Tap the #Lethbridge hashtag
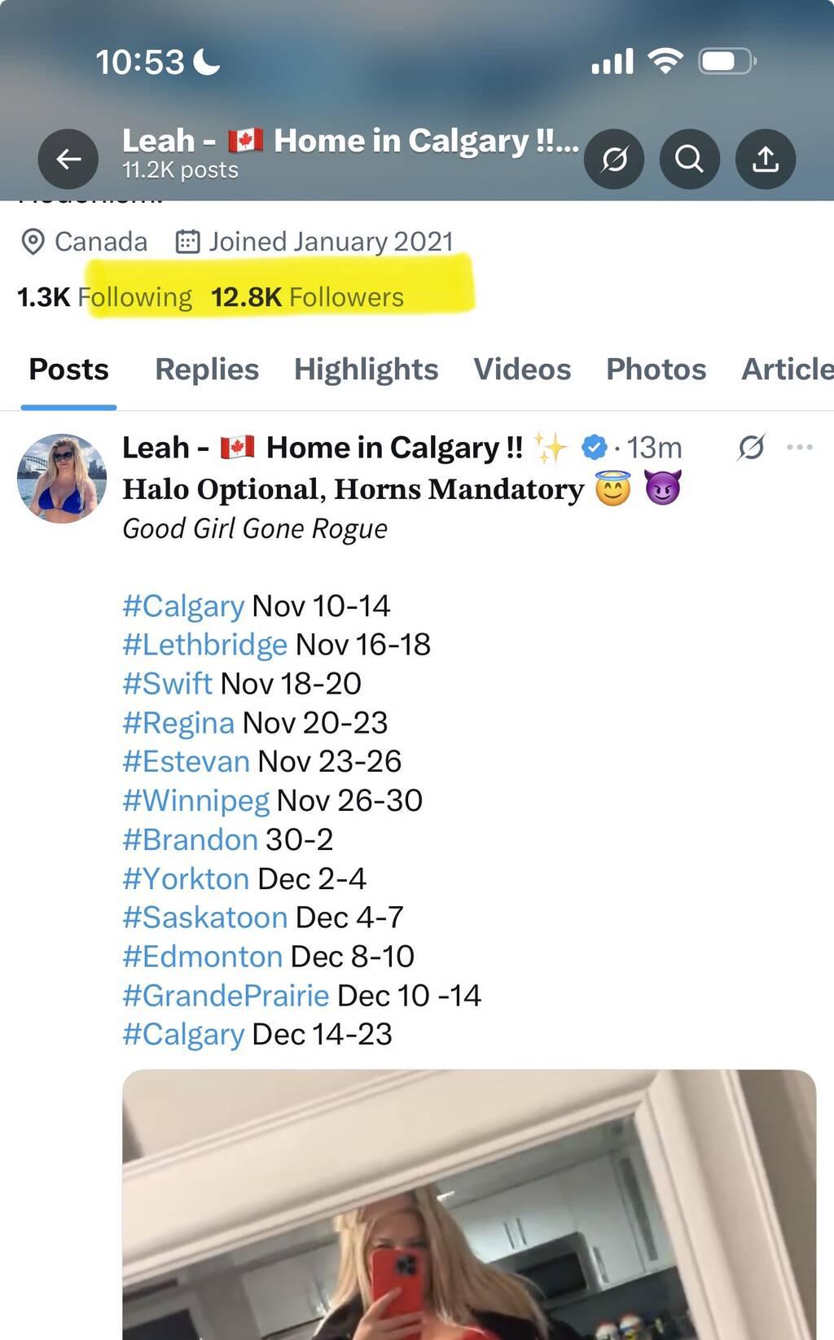Image resolution: width=834 pixels, height=1340 pixels. [x=204, y=645]
